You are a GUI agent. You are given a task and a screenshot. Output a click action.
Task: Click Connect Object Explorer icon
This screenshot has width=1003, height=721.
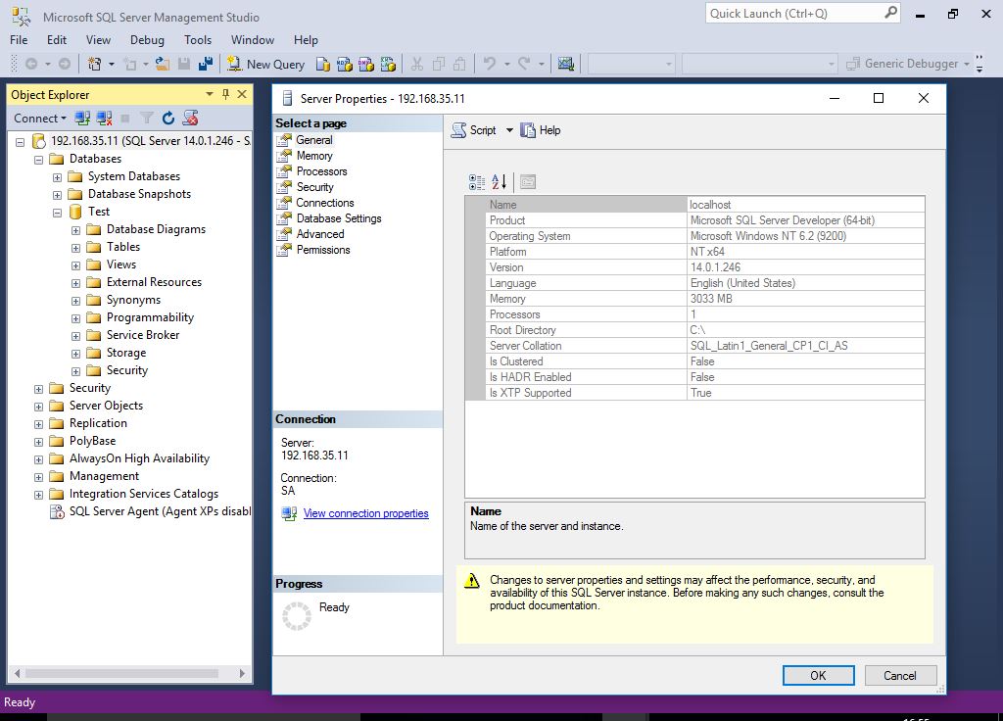(82, 119)
